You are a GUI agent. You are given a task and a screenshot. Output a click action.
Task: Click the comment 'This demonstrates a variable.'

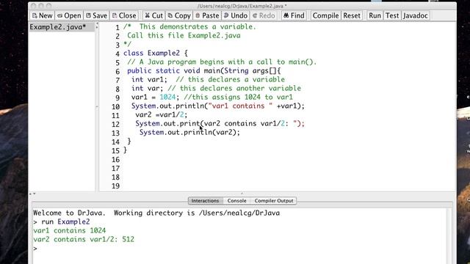(x=198, y=26)
